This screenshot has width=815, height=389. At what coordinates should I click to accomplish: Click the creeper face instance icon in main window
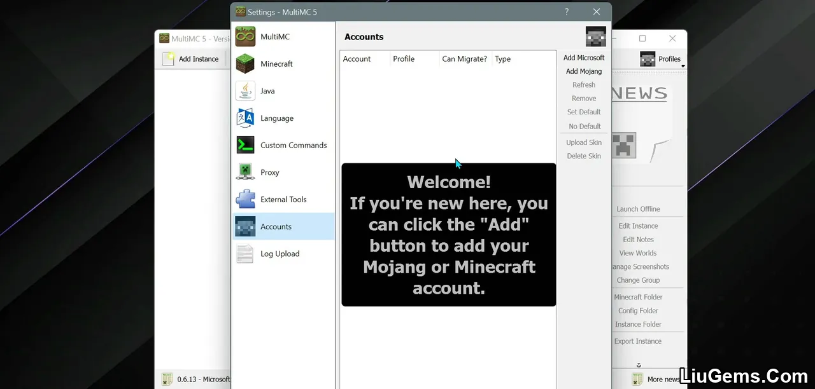624,146
